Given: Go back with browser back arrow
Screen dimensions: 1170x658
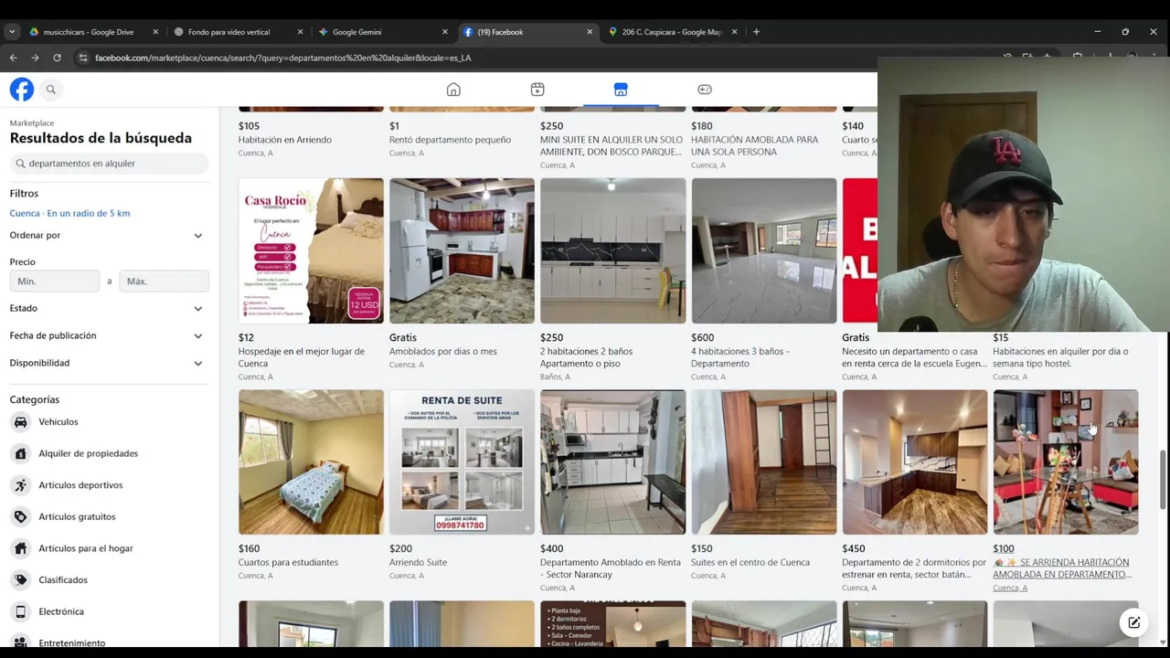Looking at the screenshot, I should tap(13, 58).
